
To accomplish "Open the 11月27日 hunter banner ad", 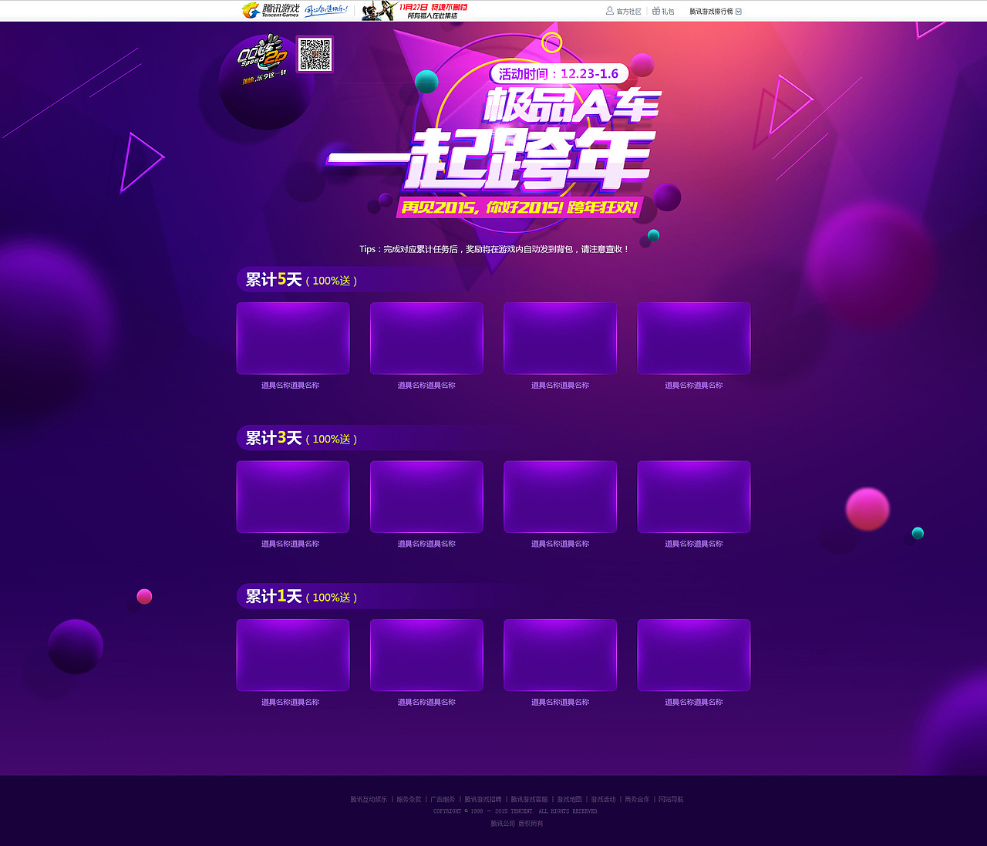I will 415,11.
